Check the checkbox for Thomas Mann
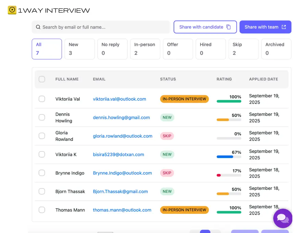The height and width of the screenshot is (233, 305). pos(42,210)
